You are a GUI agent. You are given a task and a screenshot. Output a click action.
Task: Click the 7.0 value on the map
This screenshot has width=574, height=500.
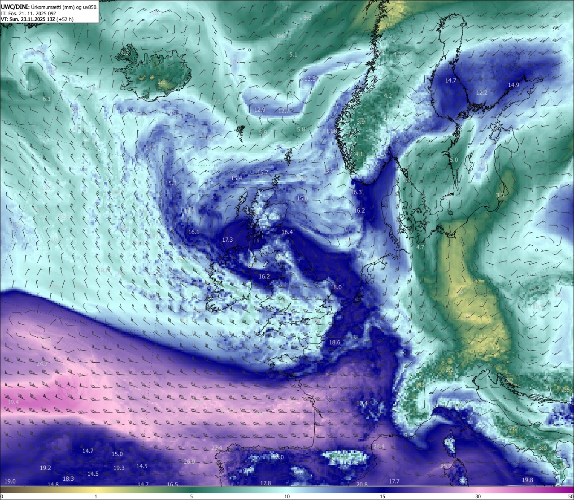217,102
